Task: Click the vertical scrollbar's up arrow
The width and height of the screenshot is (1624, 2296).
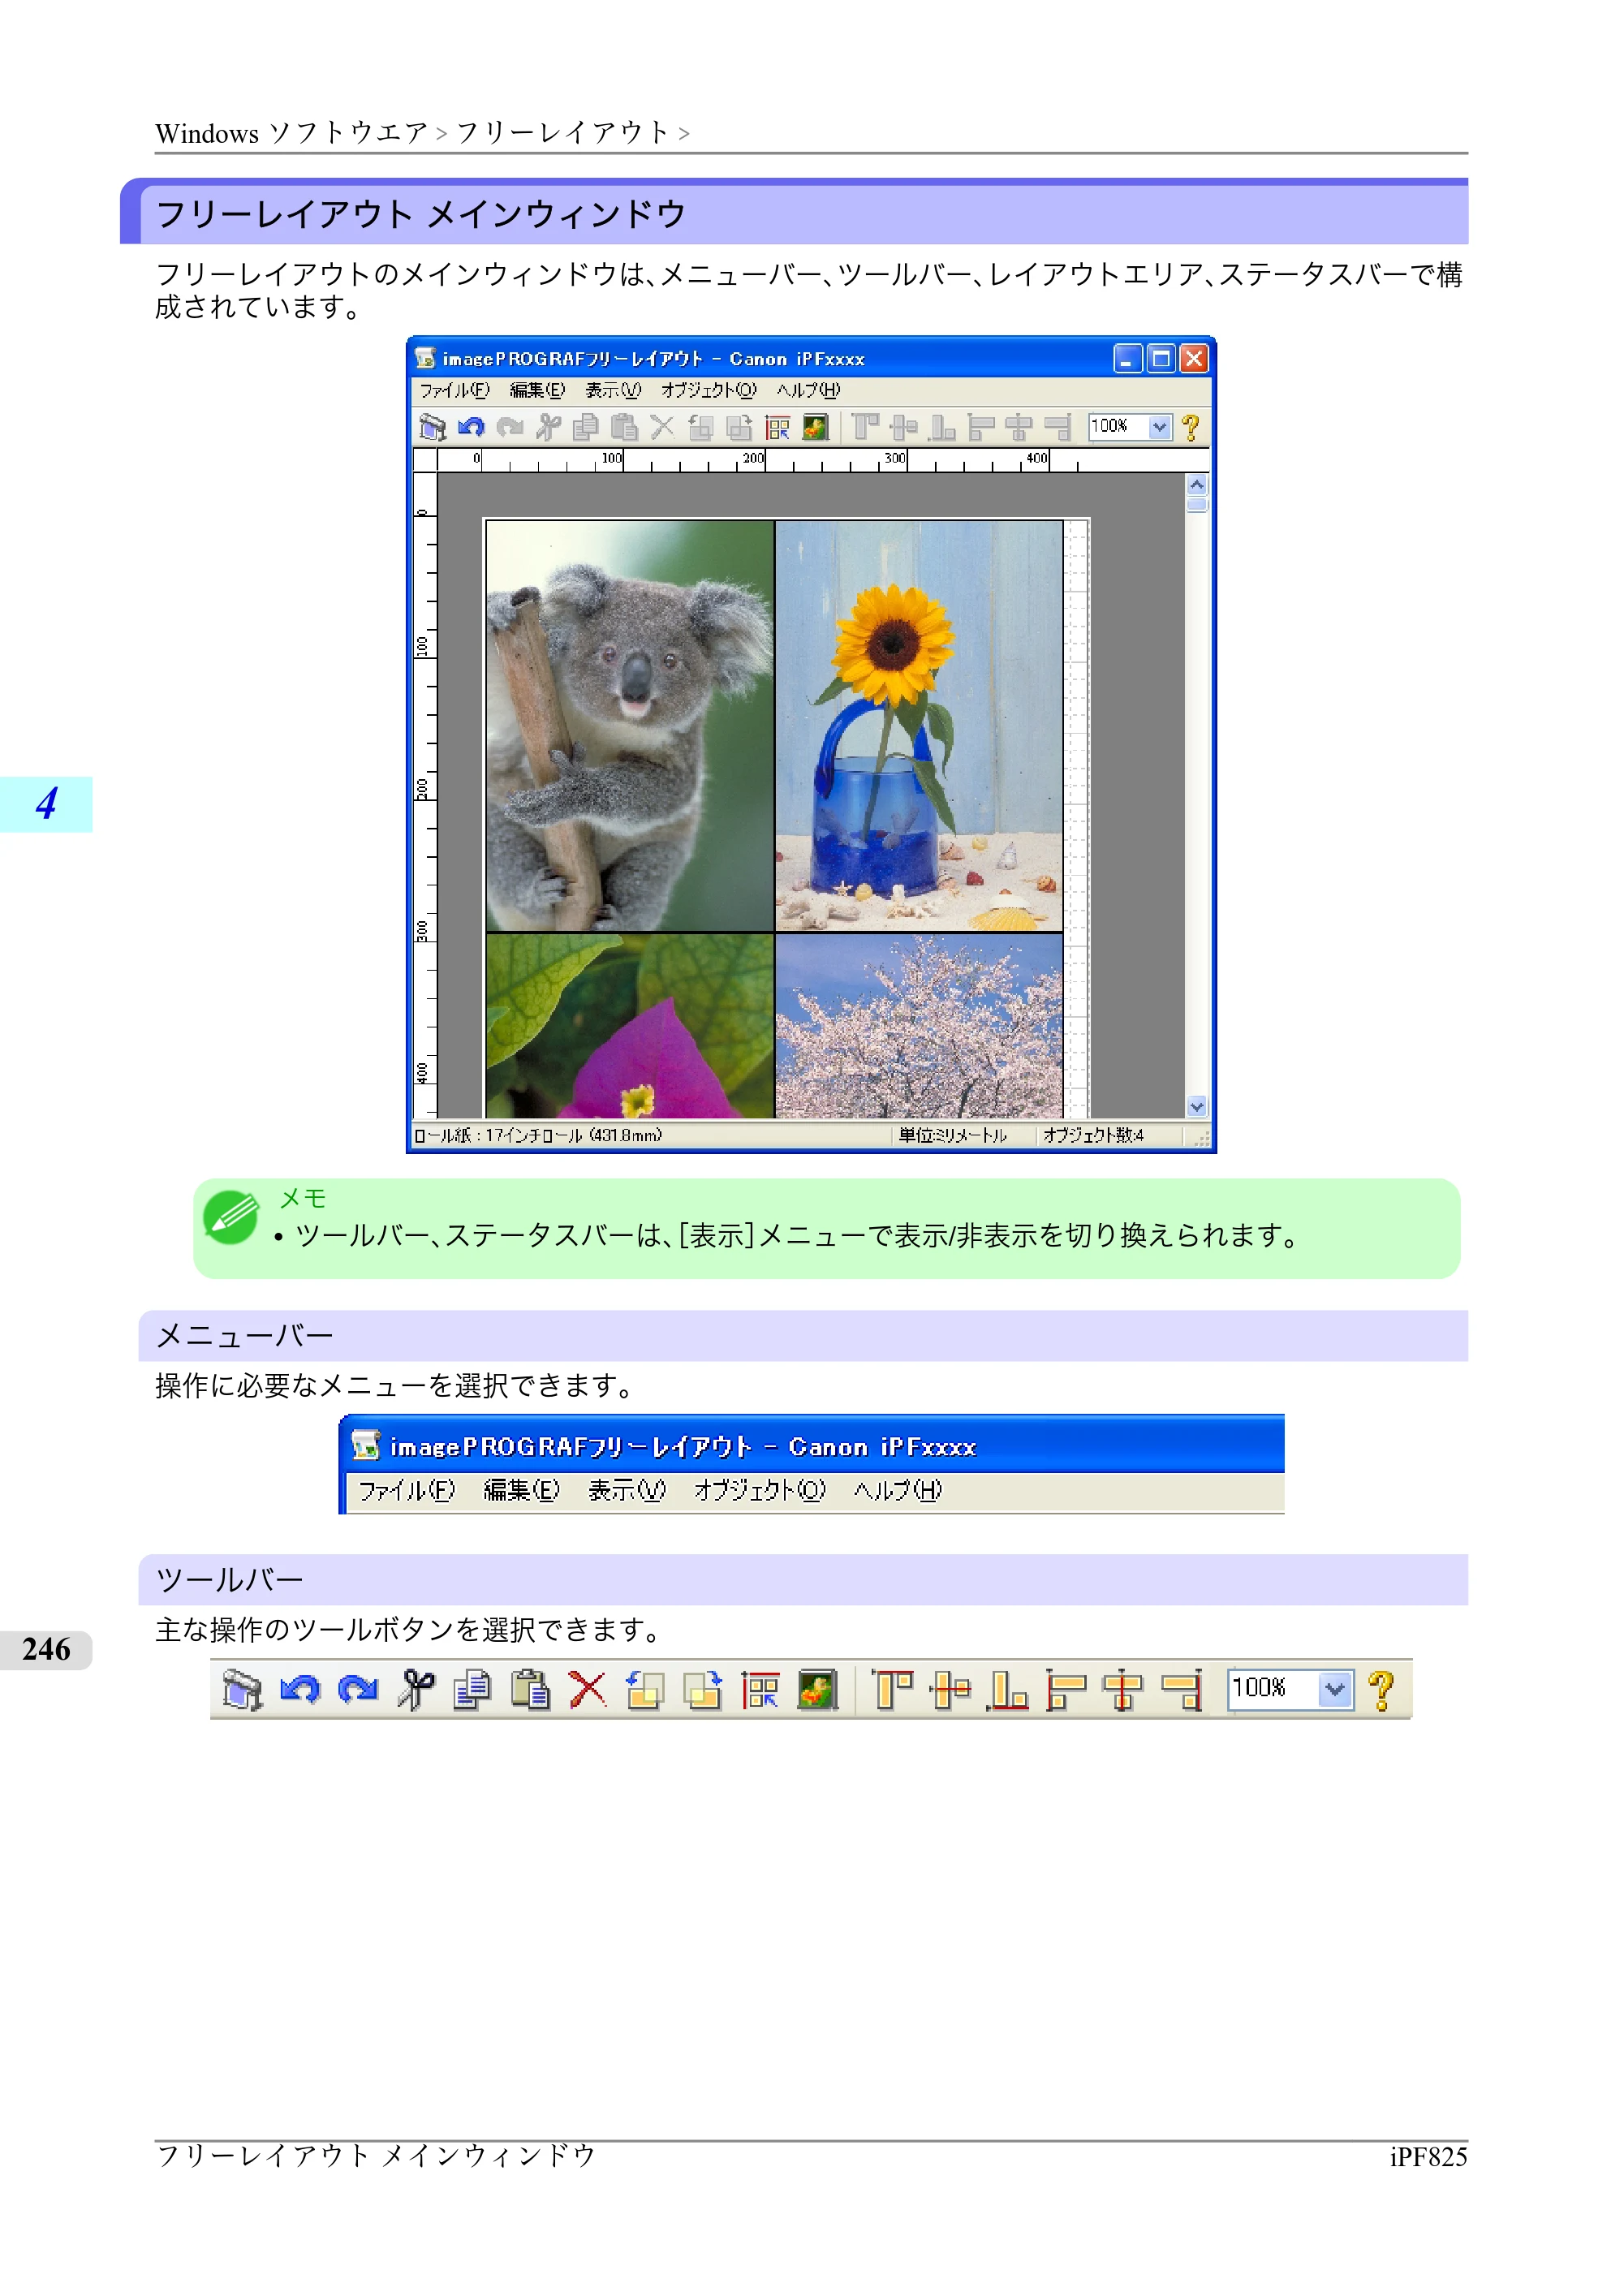Action: (1197, 485)
